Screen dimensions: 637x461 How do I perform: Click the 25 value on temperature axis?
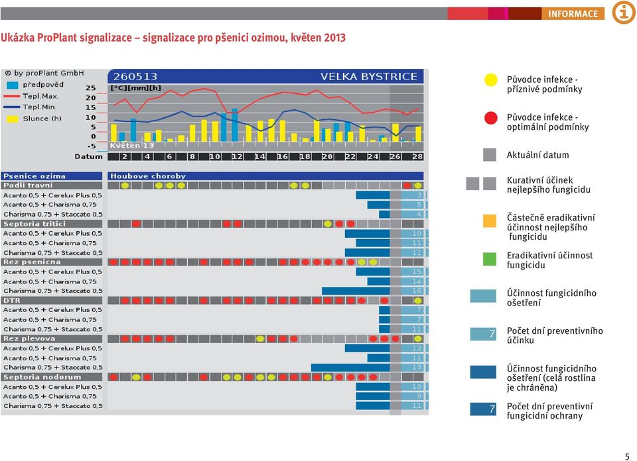91,87
